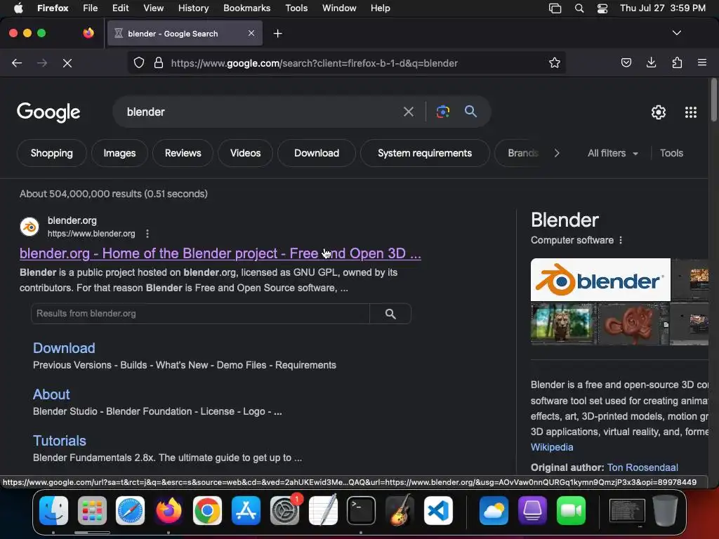Image resolution: width=719 pixels, height=539 pixels.
Task: Click the clock showing Thu Jul 27
Action: pos(663,8)
